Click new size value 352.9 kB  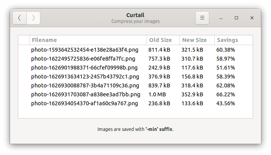pyautogui.click(x=192, y=94)
